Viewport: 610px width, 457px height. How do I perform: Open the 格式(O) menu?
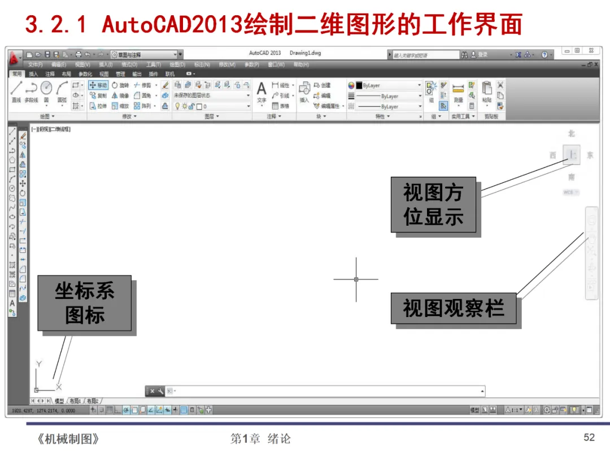pyautogui.click(x=129, y=64)
